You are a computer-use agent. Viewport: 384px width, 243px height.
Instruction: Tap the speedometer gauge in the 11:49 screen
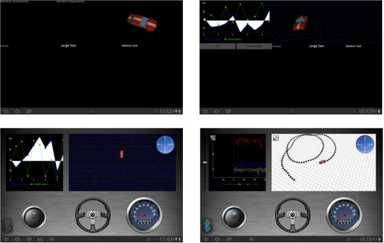click(144, 215)
